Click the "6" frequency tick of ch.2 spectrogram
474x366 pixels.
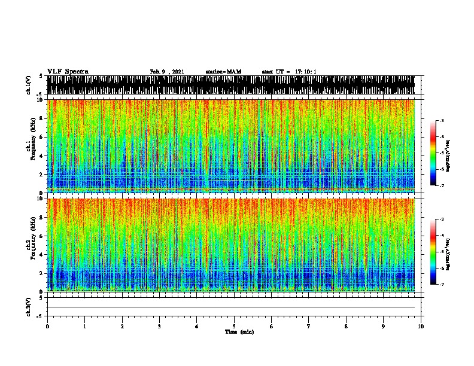[42, 236]
